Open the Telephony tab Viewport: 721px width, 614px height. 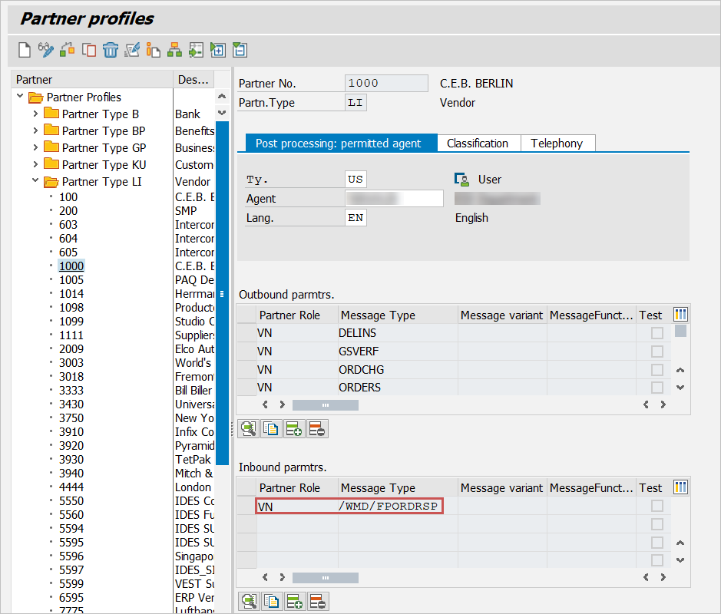(x=557, y=144)
